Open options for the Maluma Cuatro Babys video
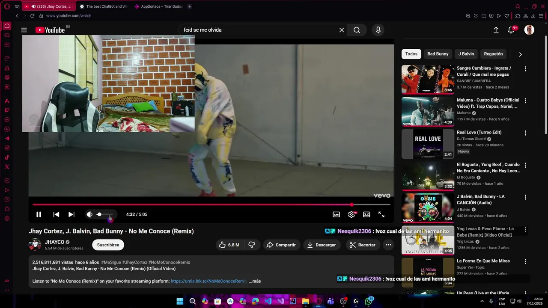The image size is (548, 308). 525,101
